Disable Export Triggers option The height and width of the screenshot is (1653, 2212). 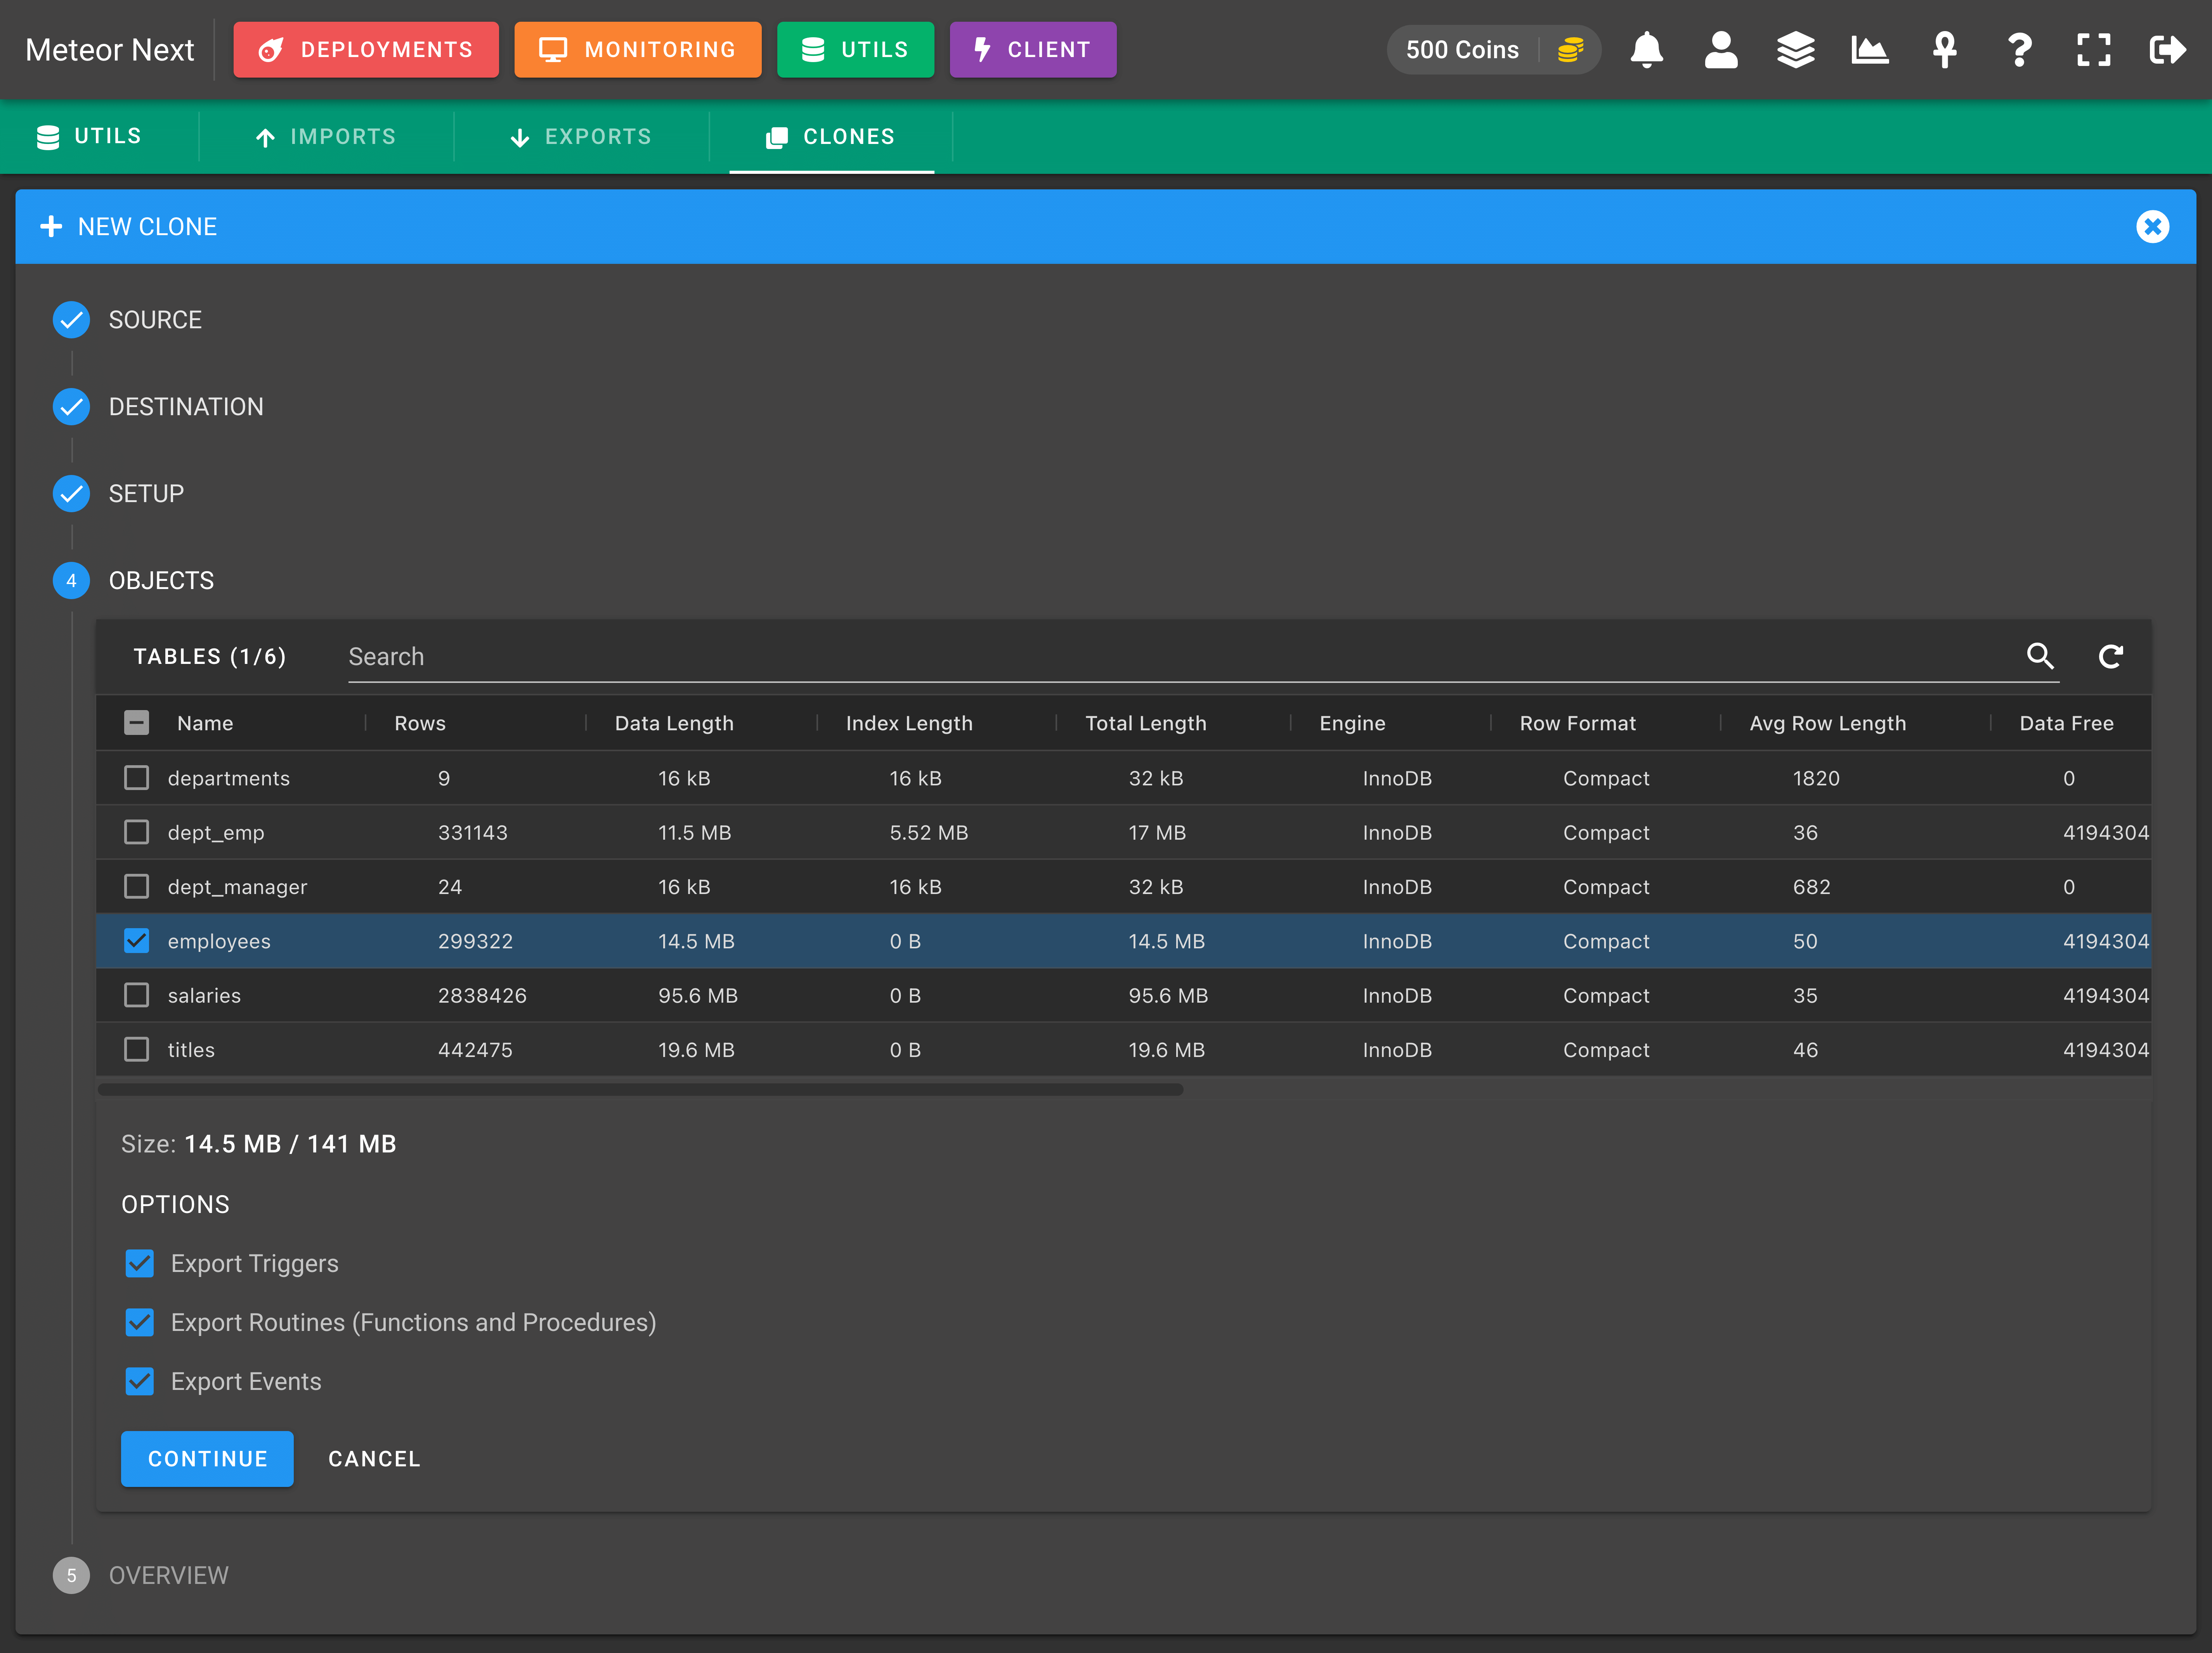tap(140, 1264)
